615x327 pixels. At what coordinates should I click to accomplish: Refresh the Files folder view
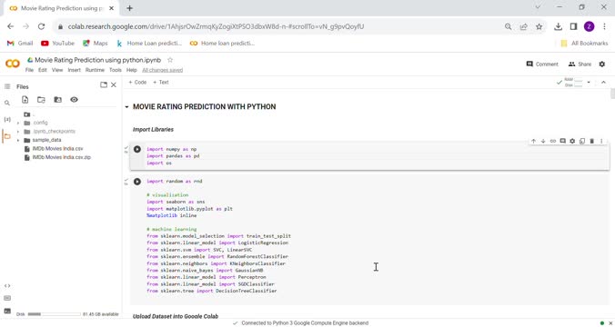pos(41,100)
